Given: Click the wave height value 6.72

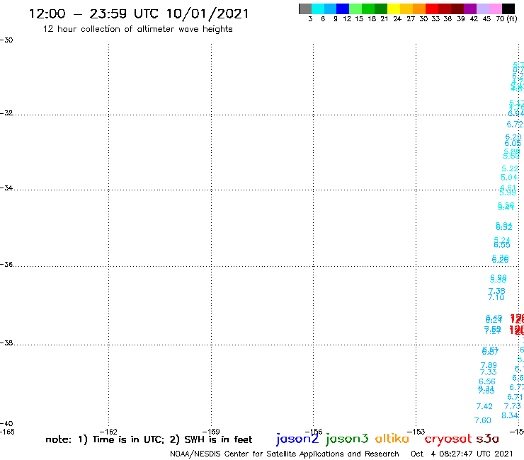Looking at the screenshot, I should 515,125.
